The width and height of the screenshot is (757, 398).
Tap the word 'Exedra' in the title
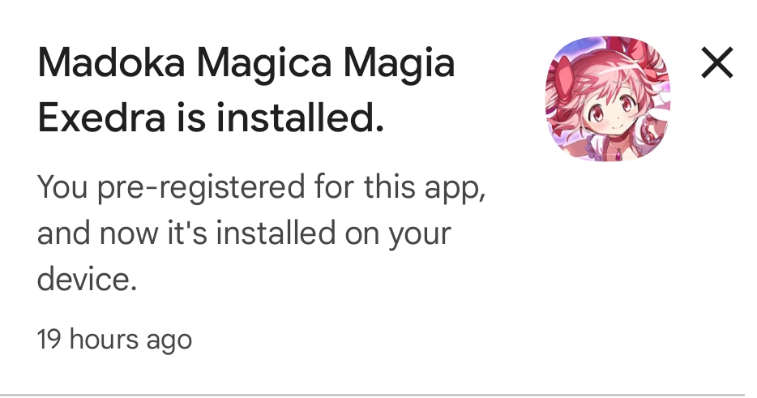(x=101, y=118)
